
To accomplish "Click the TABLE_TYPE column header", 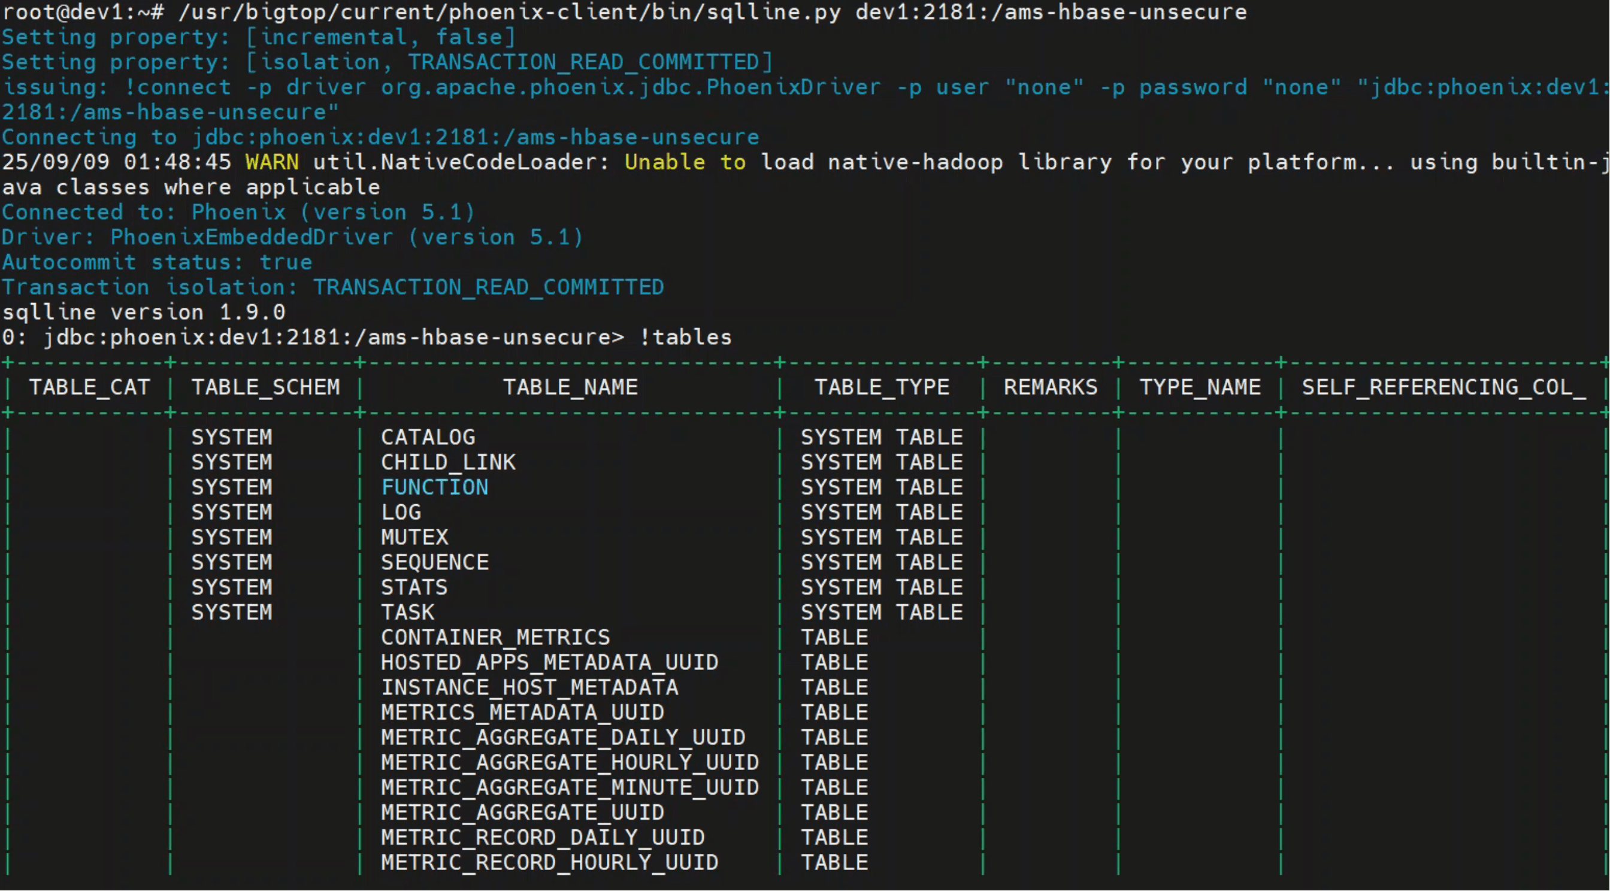I will click(x=882, y=387).
